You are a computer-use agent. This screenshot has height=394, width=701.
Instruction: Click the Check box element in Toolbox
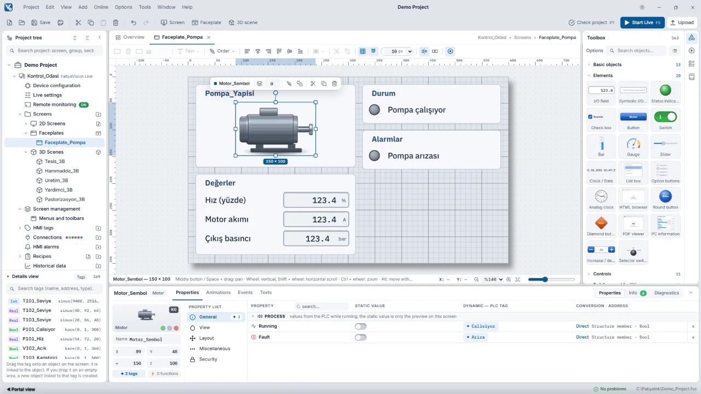coord(601,120)
